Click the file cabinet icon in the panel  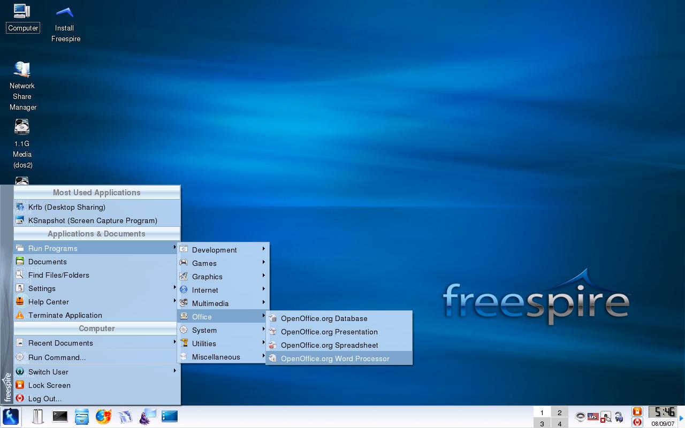[82, 416]
